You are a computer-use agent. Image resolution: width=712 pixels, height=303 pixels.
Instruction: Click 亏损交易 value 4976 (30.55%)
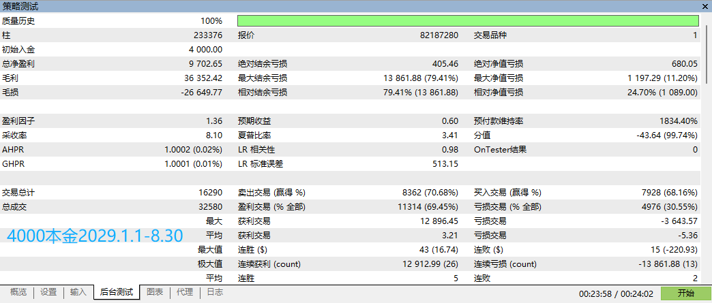(x=670, y=207)
